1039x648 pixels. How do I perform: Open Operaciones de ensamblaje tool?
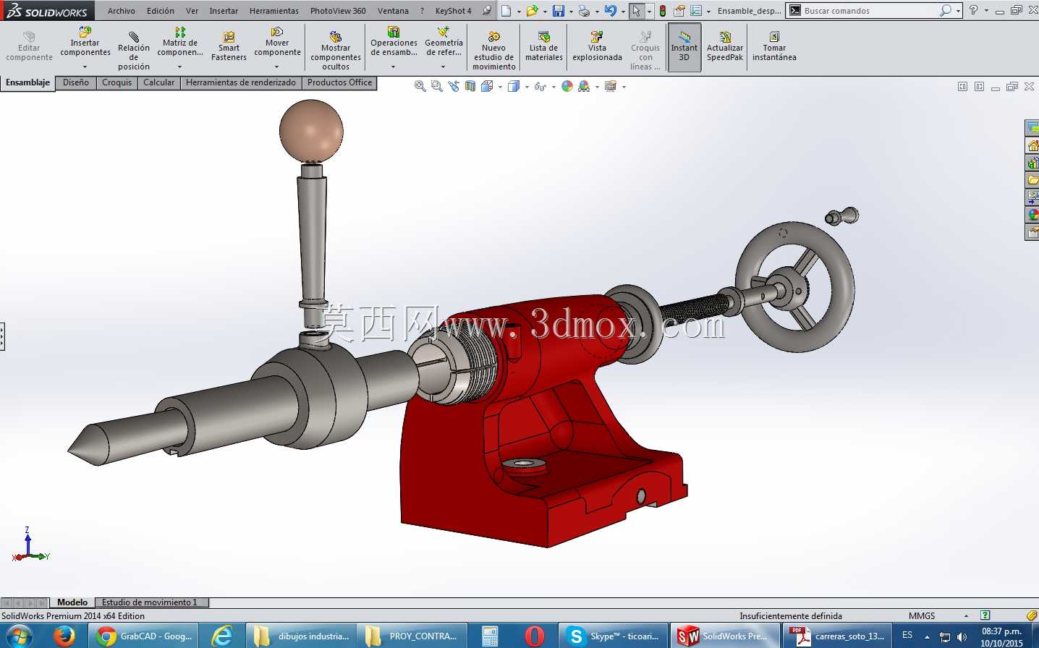394,42
